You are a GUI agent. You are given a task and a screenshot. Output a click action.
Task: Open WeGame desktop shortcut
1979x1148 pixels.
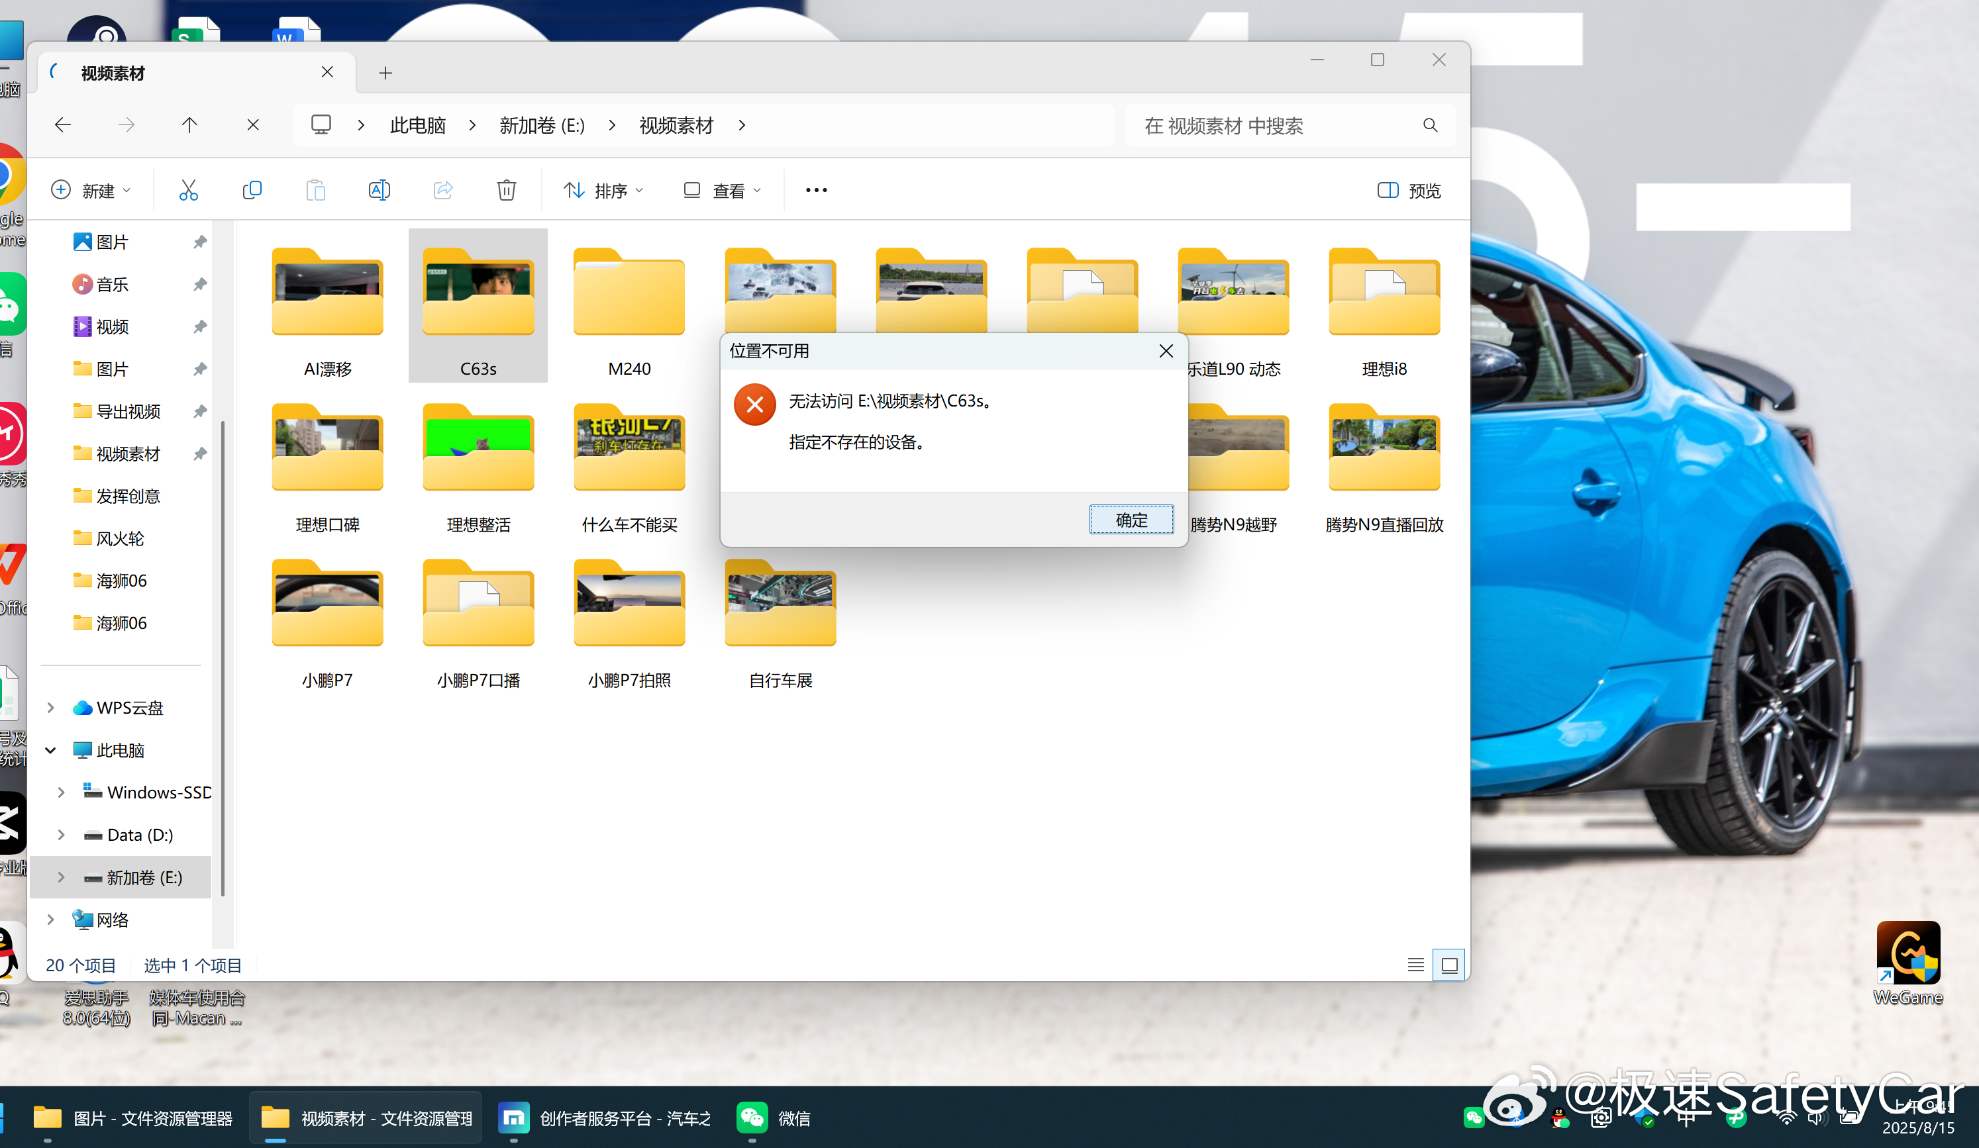[x=1908, y=963]
